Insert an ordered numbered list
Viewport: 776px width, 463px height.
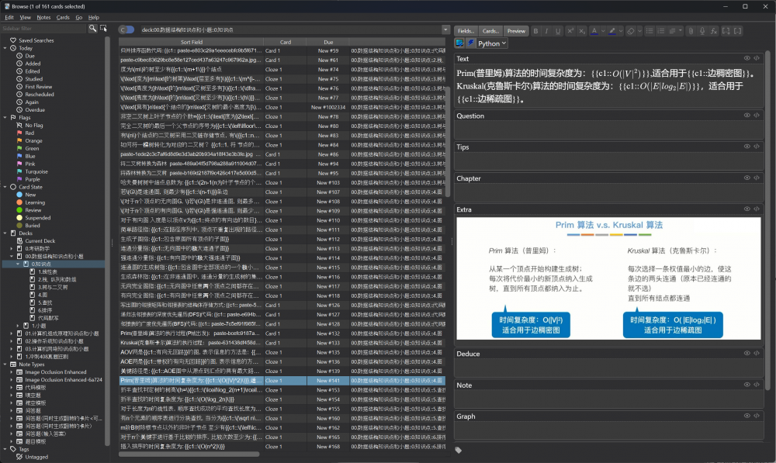pos(660,31)
